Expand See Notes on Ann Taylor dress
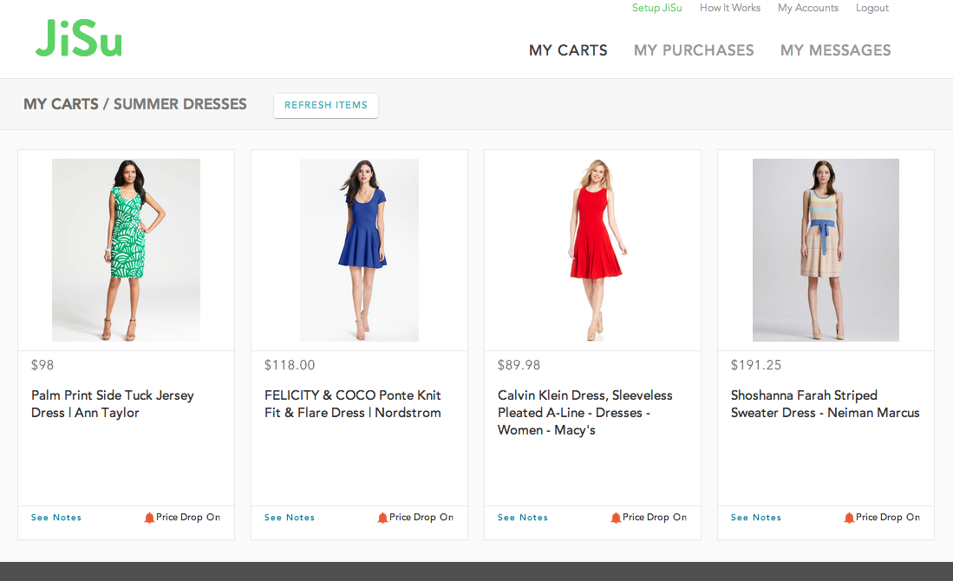Viewport: 953px width, 581px height. pos(56,518)
